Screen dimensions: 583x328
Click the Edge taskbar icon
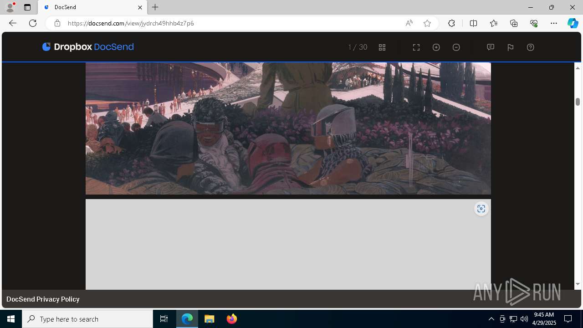(x=187, y=319)
